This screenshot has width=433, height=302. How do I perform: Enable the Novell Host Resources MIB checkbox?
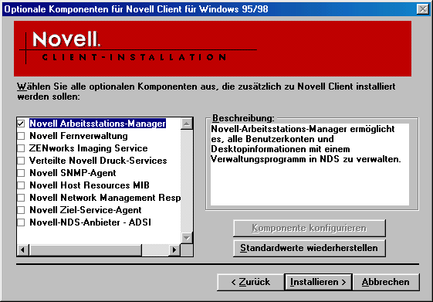21,185
